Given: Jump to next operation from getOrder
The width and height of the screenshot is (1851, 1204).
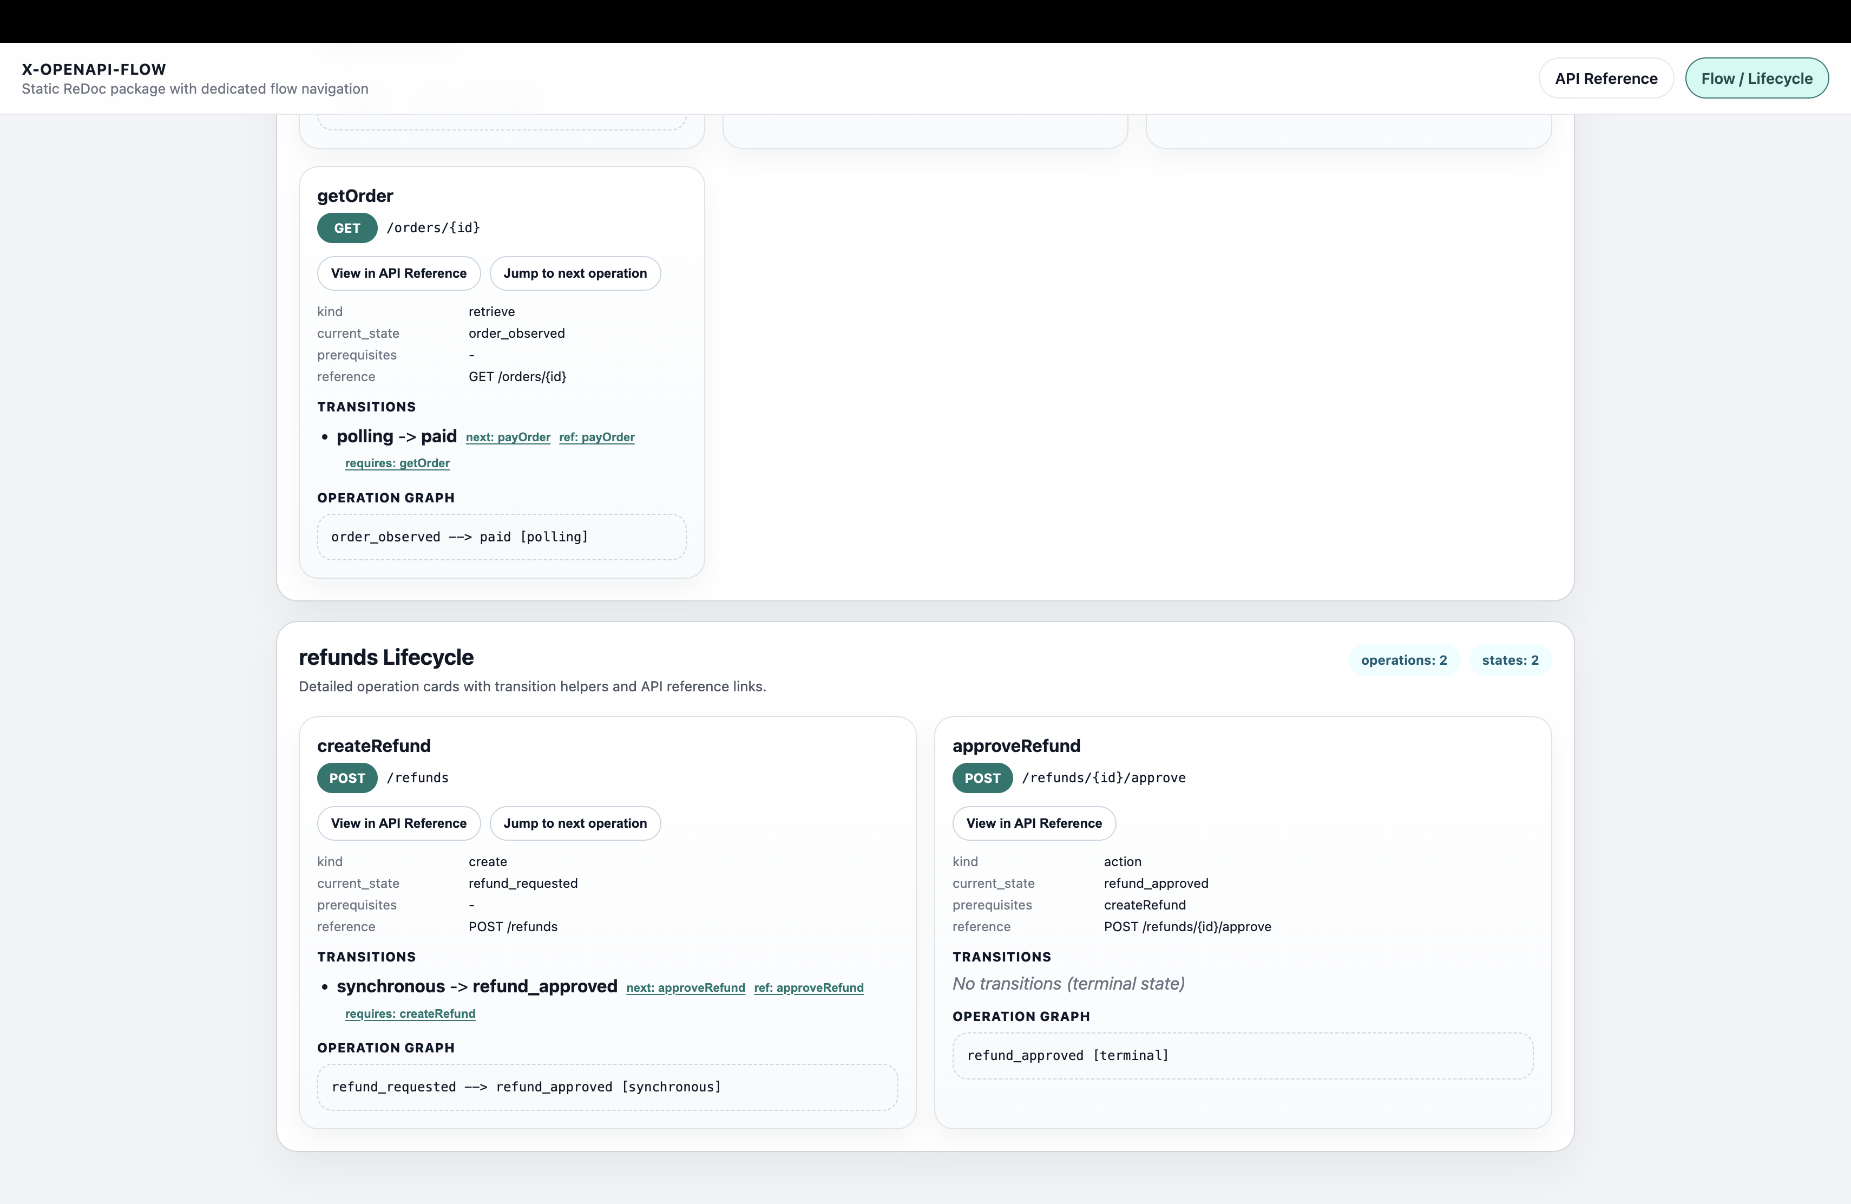Looking at the screenshot, I should point(575,273).
